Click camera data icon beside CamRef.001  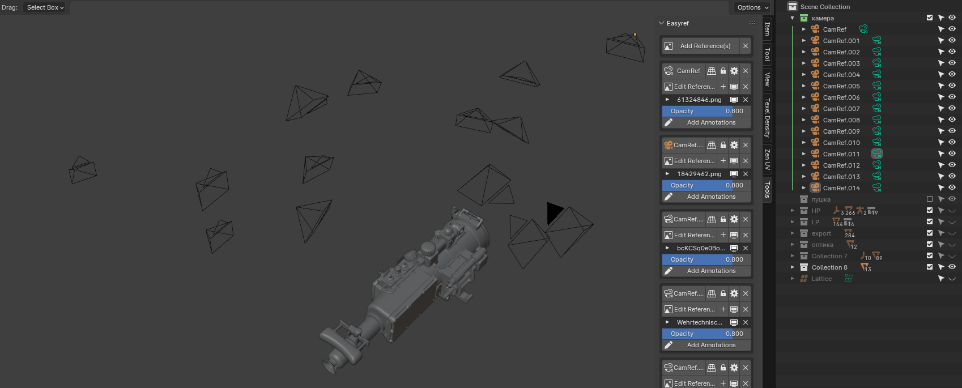pos(876,40)
